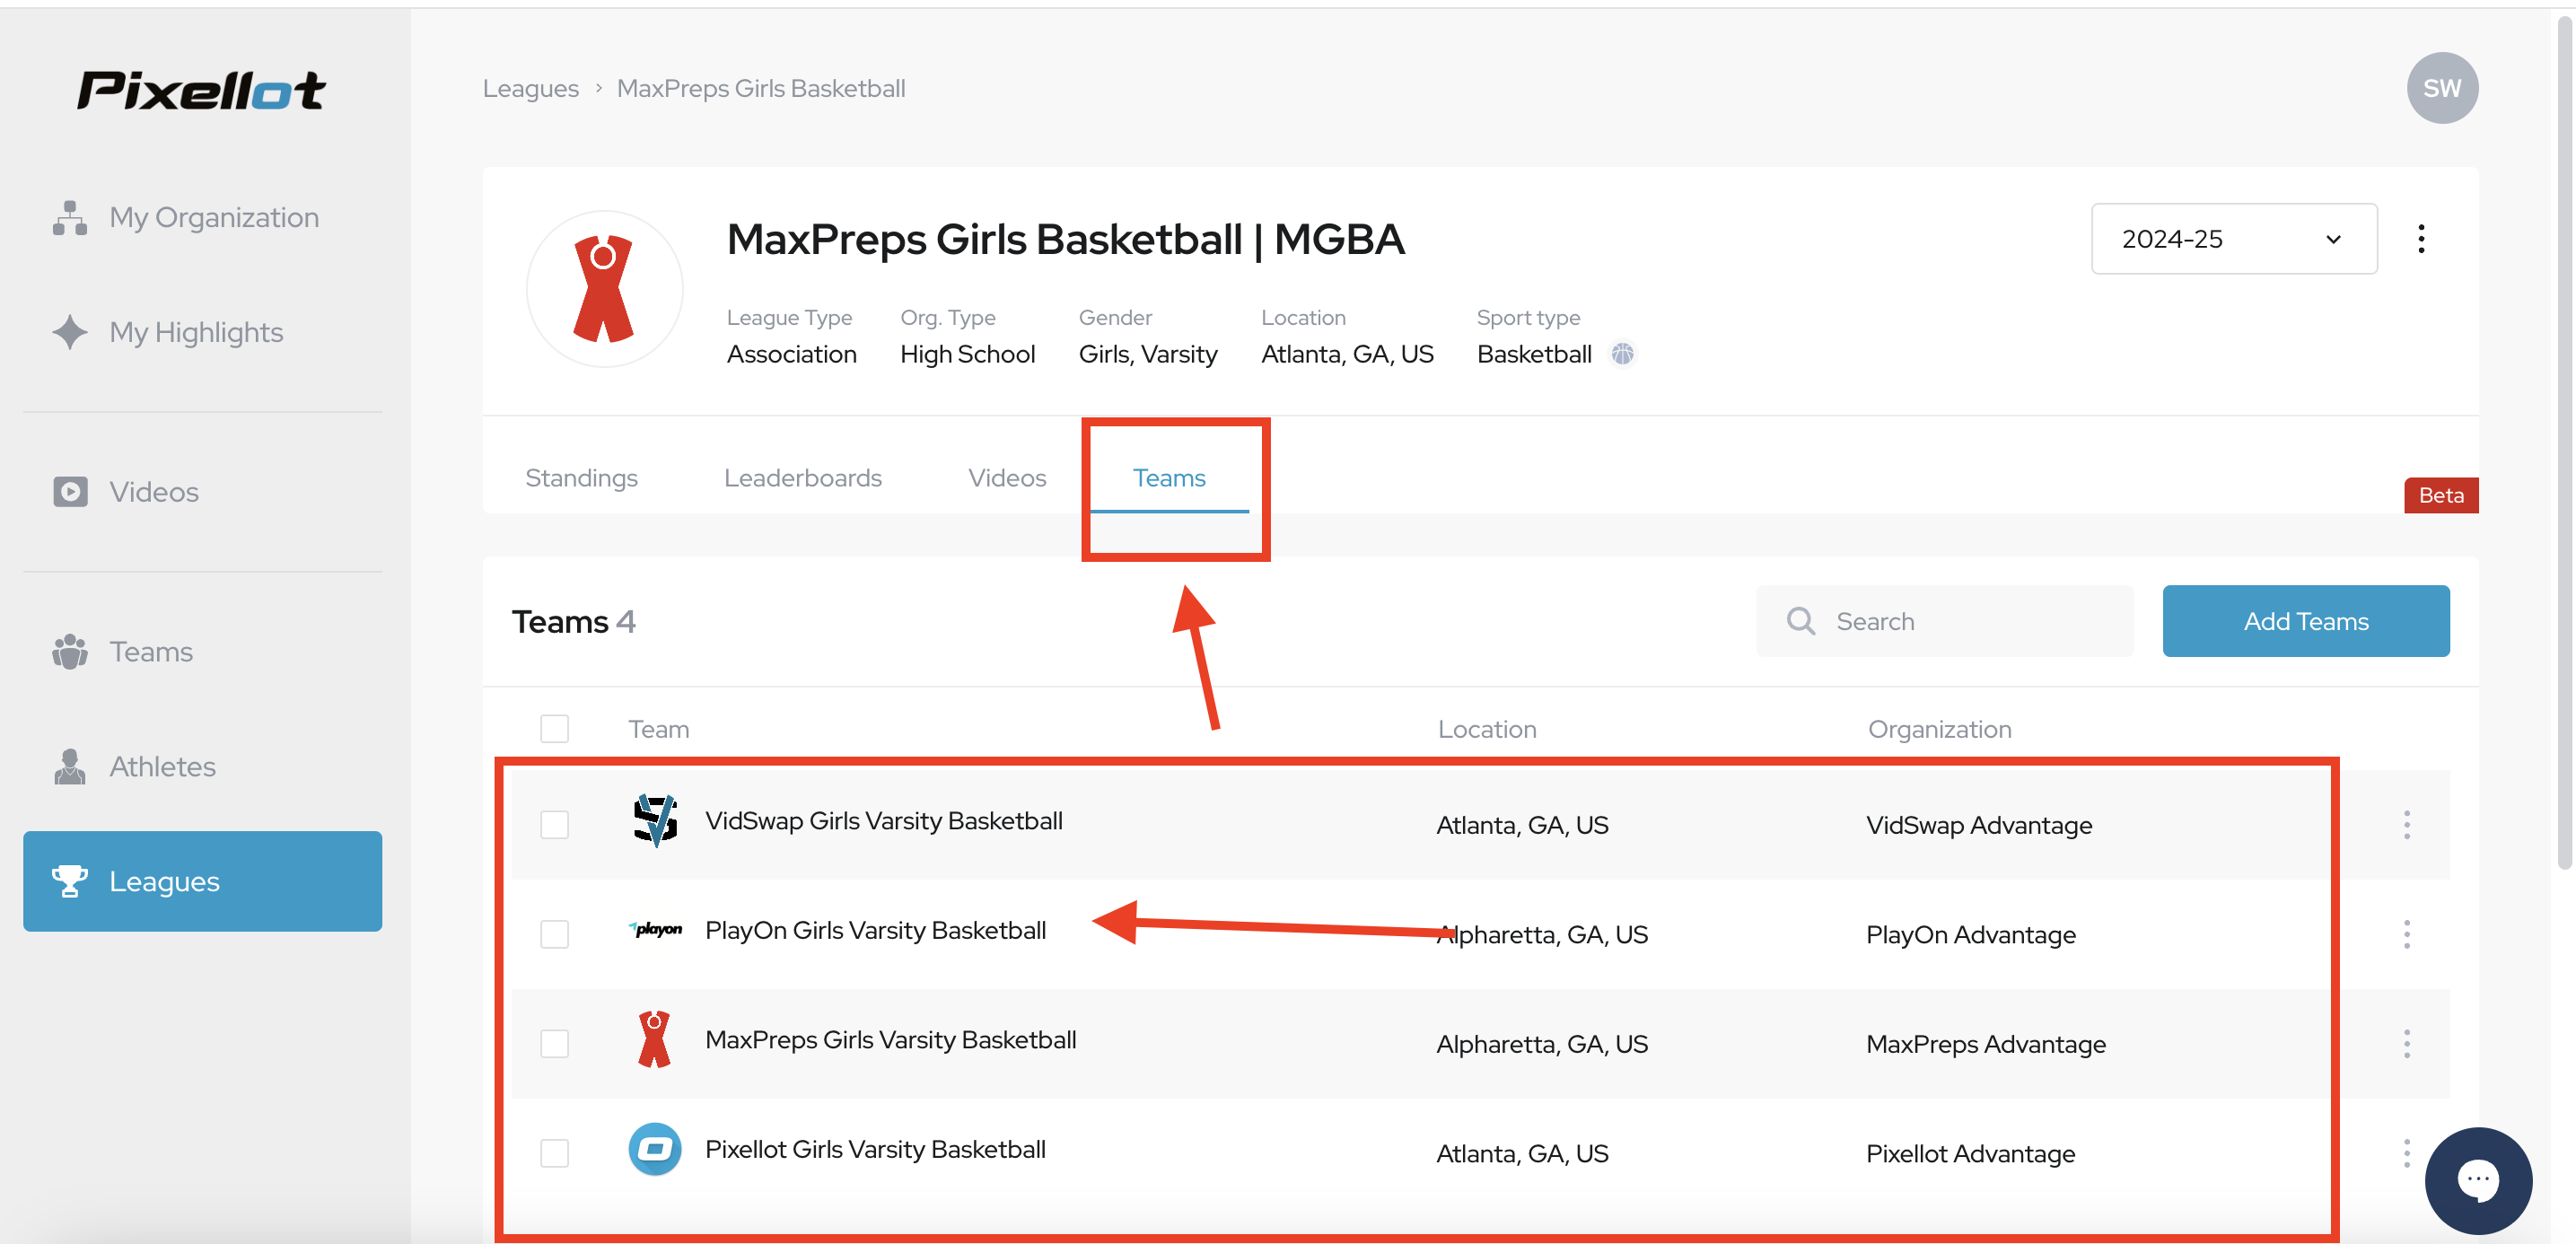Open PlayOn Girls Varsity Basketball team
2576x1244 pixels.
(875, 930)
